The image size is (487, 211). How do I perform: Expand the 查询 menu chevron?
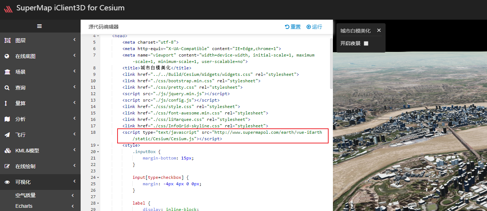pos(75,87)
